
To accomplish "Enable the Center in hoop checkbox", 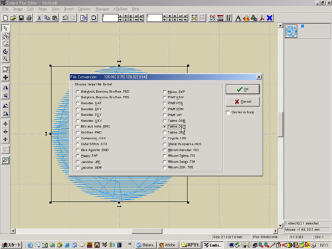I will click(x=228, y=112).
